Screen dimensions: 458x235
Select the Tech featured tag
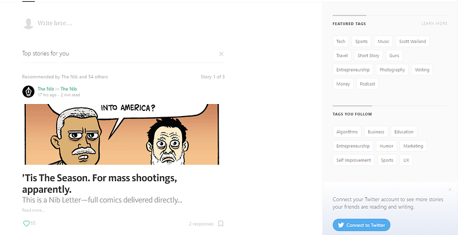click(341, 41)
